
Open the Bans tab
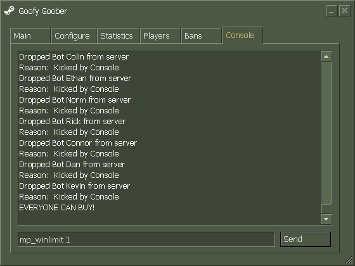[201, 35]
